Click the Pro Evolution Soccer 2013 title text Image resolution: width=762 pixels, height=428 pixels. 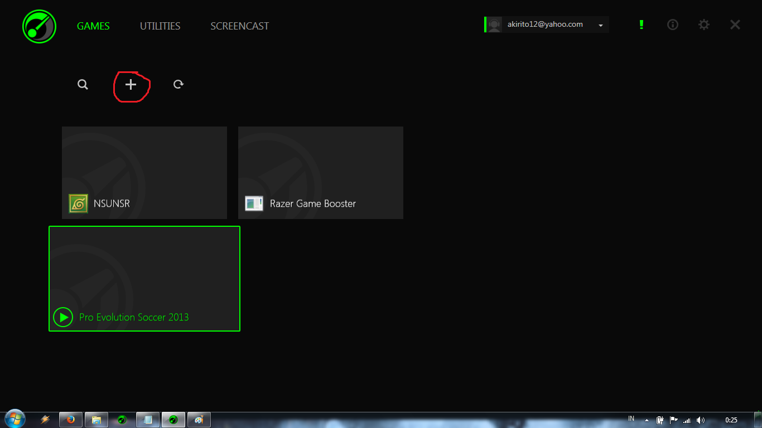(134, 317)
